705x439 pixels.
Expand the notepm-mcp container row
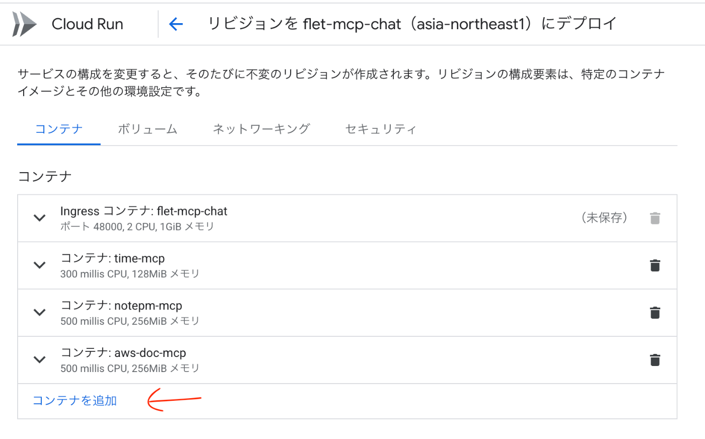(39, 313)
